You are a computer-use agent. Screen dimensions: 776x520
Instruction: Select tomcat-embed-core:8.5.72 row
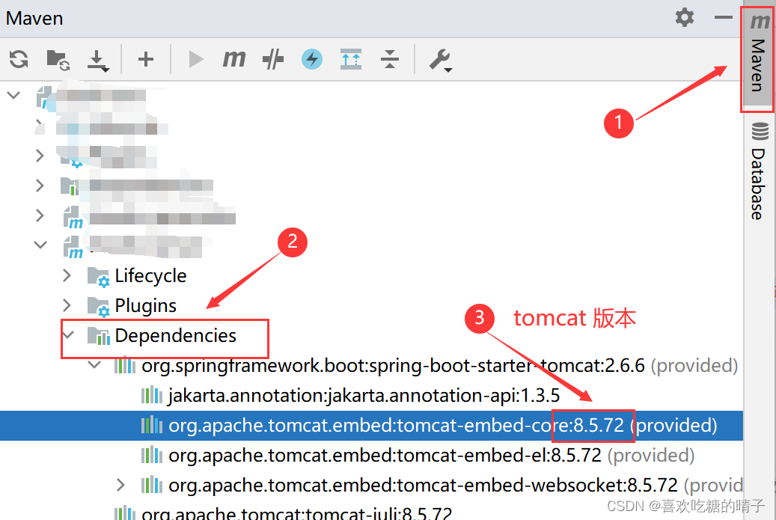click(x=371, y=426)
